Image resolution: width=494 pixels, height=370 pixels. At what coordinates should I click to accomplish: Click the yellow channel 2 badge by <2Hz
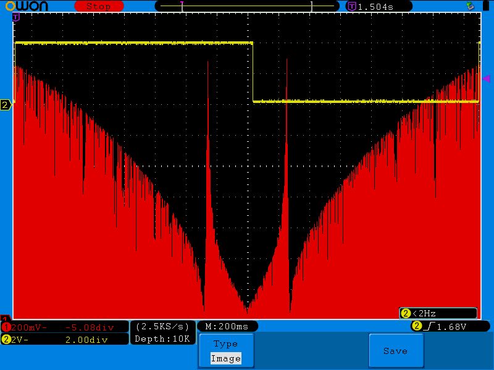(406, 313)
